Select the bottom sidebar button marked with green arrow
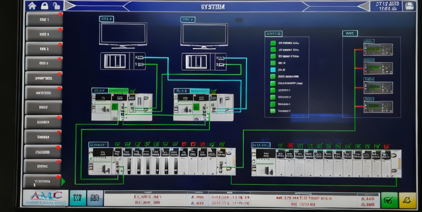422x212 pixels. [43, 181]
